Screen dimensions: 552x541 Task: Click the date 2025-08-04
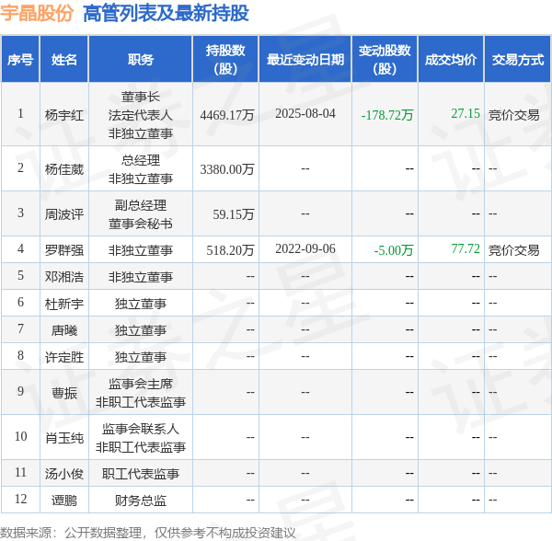point(305,113)
